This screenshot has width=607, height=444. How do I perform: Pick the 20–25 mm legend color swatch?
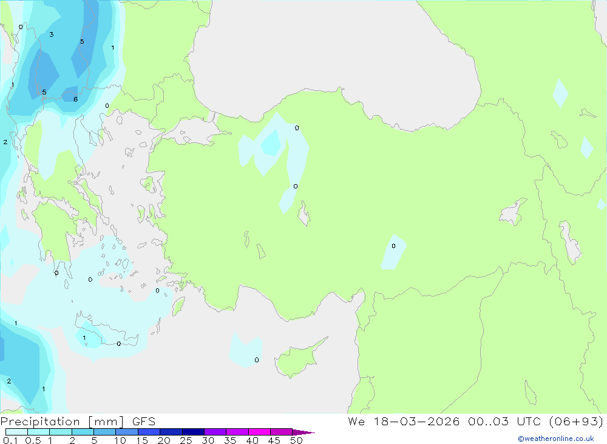(171, 432)
